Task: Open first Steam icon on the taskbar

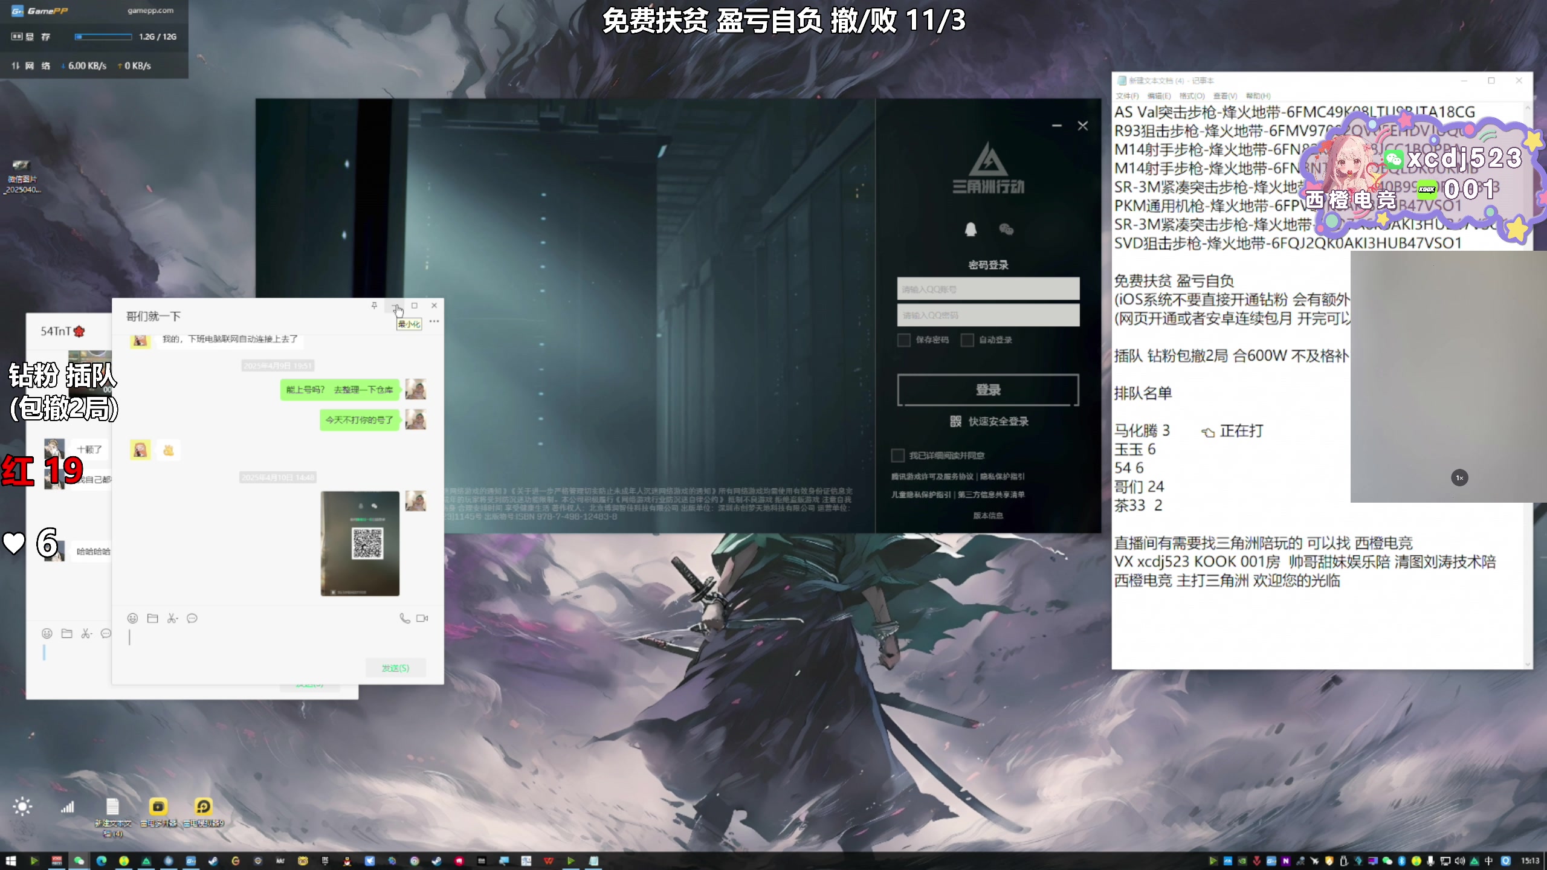Action: [x=213, y=861]
